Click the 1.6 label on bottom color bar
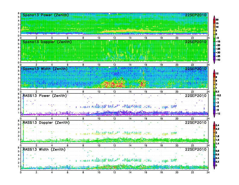 coord(218,140)
